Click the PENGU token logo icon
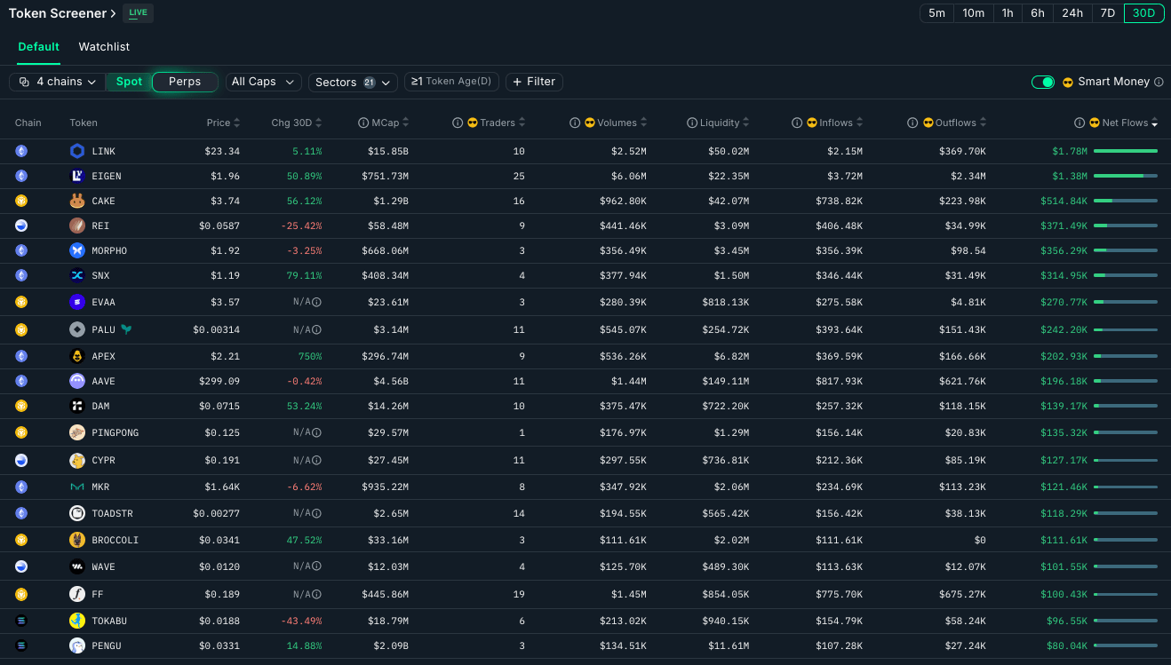Image resolution: width=1171 pixels, height=665 pixels. (77, 645)
